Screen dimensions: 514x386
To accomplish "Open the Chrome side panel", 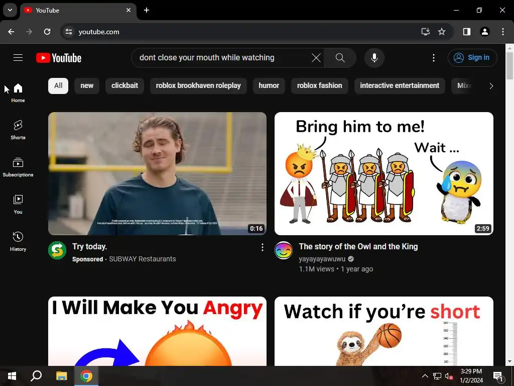I will [467, 32].
